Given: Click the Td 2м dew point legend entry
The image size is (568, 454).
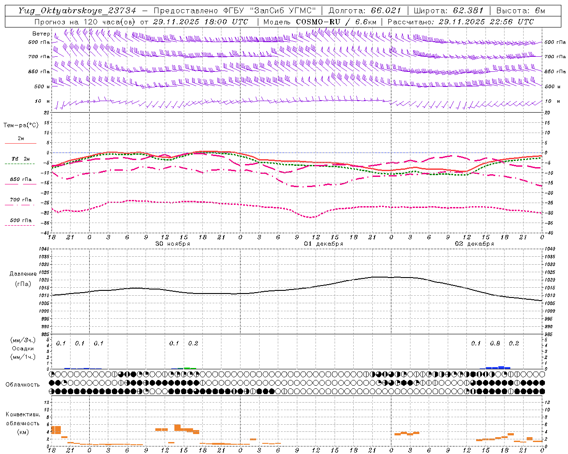Looking at the screenshot, I should click(20, 160).
